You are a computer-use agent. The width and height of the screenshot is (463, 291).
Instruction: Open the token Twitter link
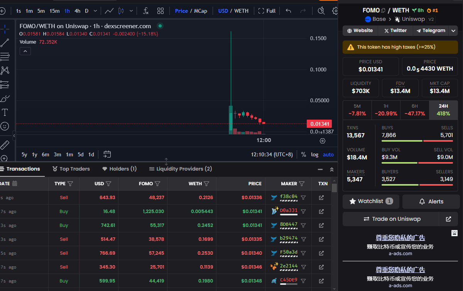click(395, 30)
